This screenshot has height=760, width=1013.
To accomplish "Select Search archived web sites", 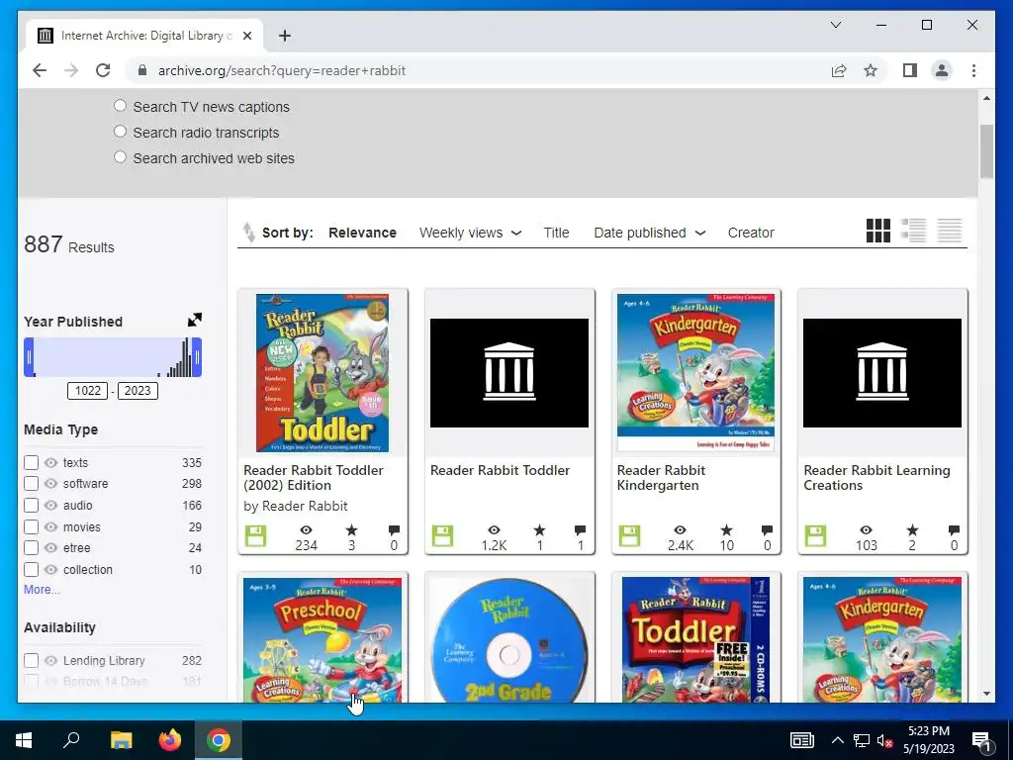I will pyautogui.click(x=120, y=157).
